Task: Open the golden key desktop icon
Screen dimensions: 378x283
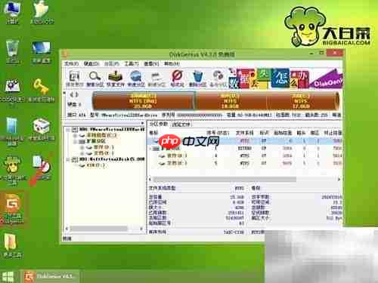Action: [x=41, y=91]
